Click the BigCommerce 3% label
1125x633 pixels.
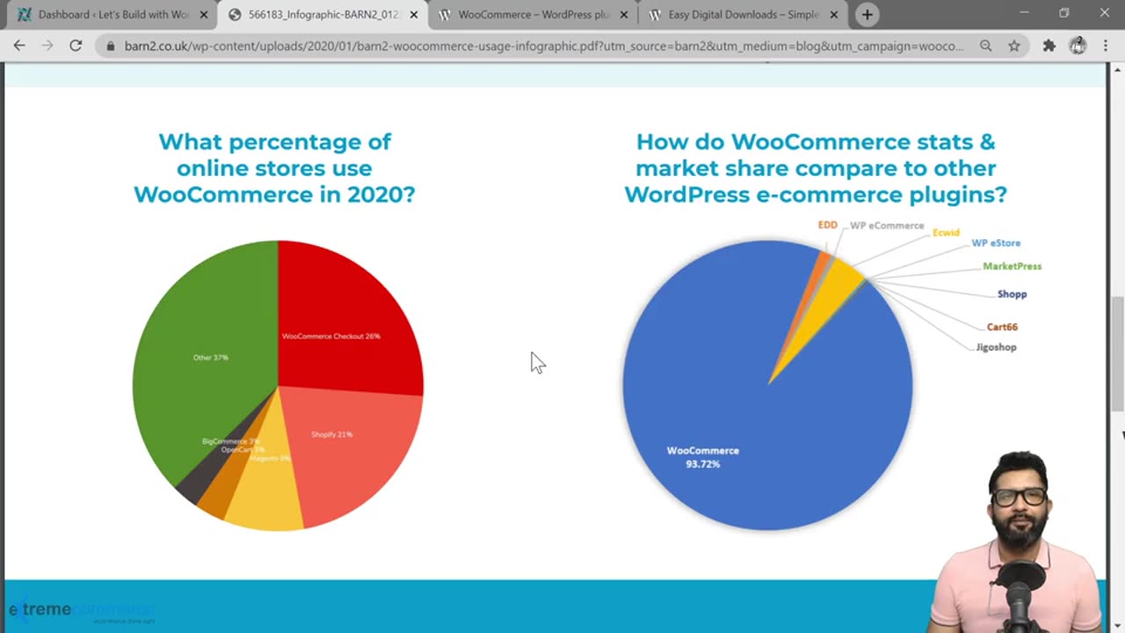(x=230, y=441)
